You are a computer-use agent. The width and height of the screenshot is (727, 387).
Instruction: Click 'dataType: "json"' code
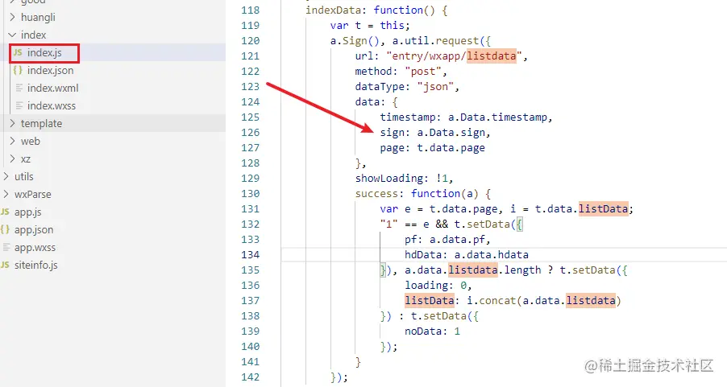pos(406,87)
